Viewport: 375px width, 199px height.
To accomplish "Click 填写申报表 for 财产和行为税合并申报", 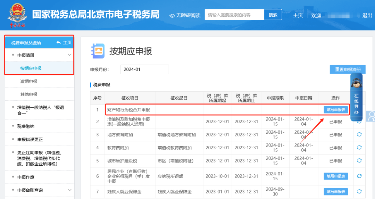I will click(x=336, y=110).
